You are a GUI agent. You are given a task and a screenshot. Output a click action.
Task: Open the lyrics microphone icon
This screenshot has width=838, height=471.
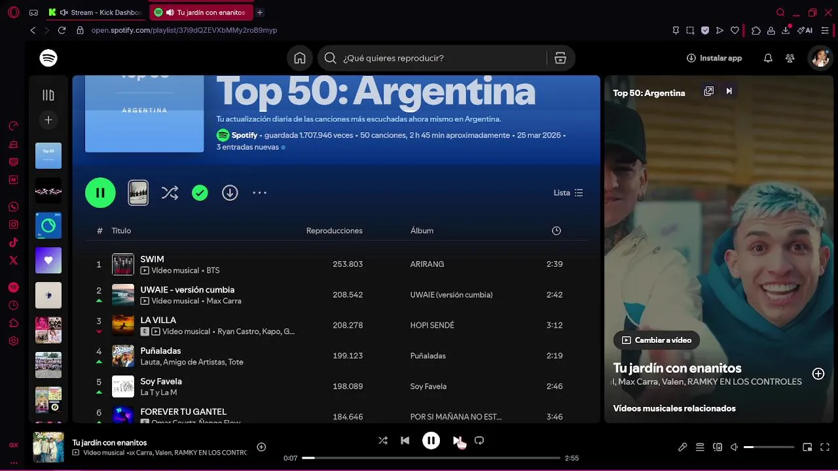tap(682, 447)
